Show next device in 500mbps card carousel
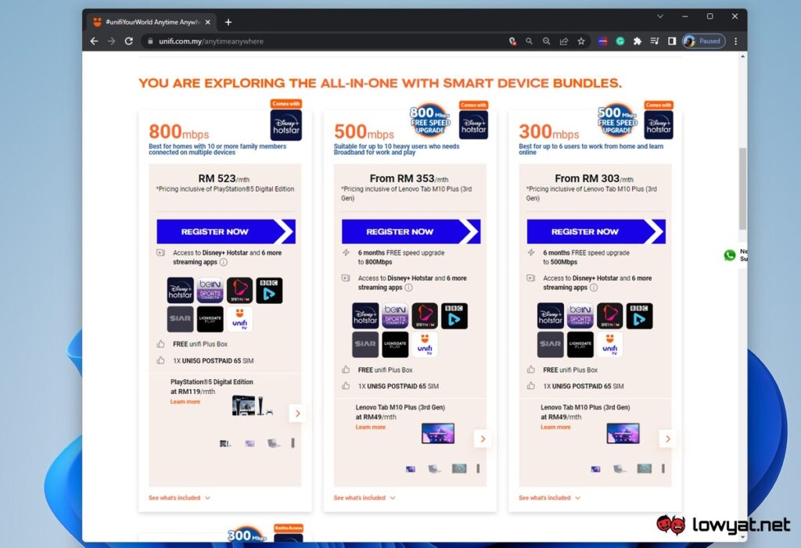 pyautogui.click(x=483, y=439)
